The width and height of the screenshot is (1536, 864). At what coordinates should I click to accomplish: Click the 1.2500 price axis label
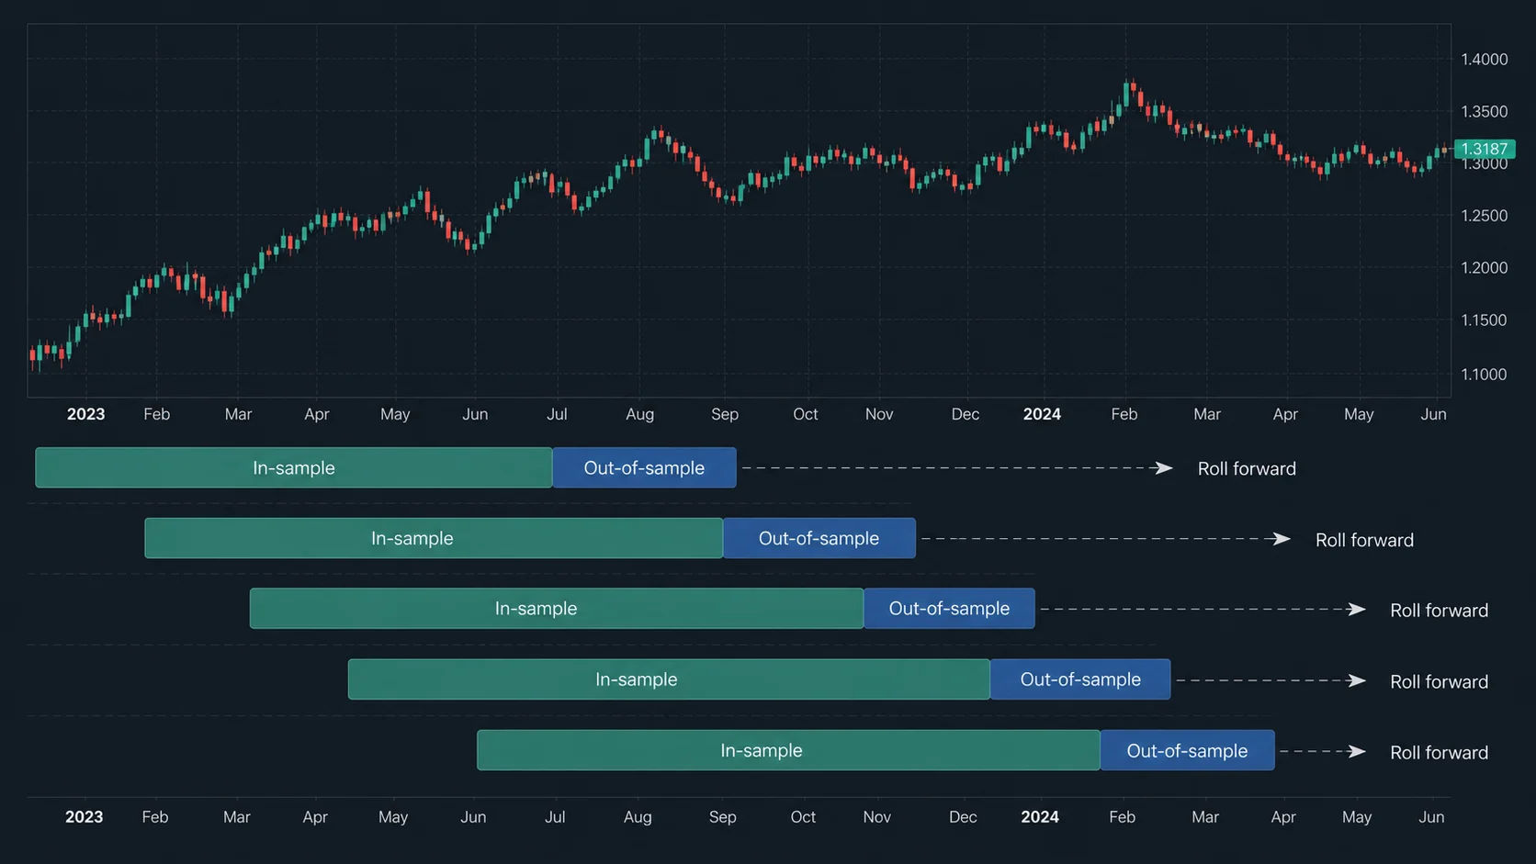[1485, 216]
